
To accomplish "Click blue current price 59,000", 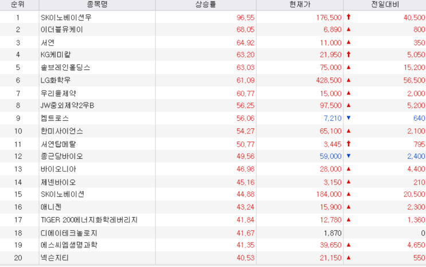I will 331,156.
